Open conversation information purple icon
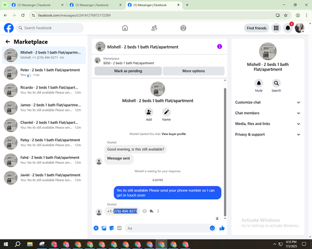This screenshot has height=249, width=312. pyautogui.click(x=220, y=47)
